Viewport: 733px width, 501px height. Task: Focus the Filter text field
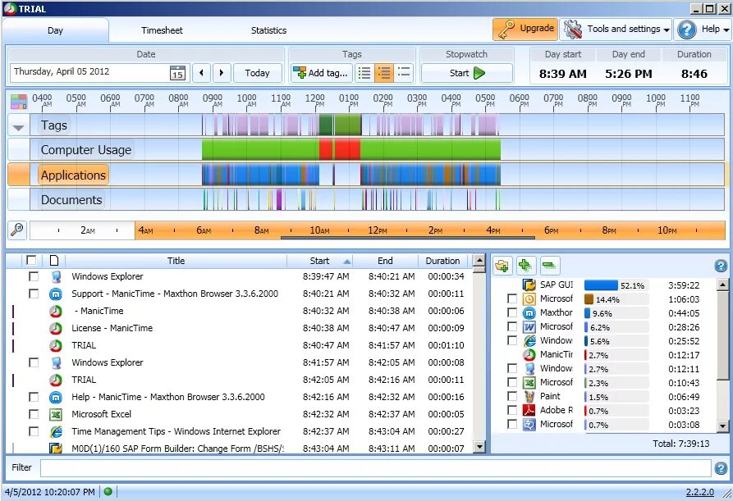point(375,468)
